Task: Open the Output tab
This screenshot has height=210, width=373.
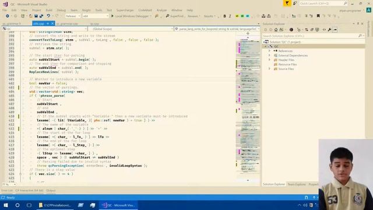Action: tap(51, 191)
